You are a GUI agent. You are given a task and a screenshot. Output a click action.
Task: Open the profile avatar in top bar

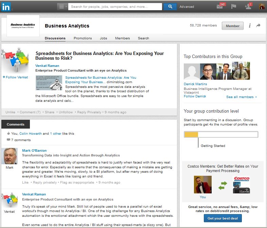(x=262, y=7)
